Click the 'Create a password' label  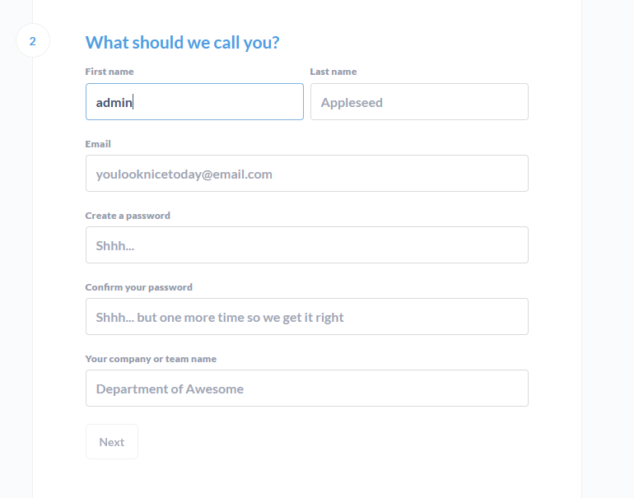pos(128,216)
